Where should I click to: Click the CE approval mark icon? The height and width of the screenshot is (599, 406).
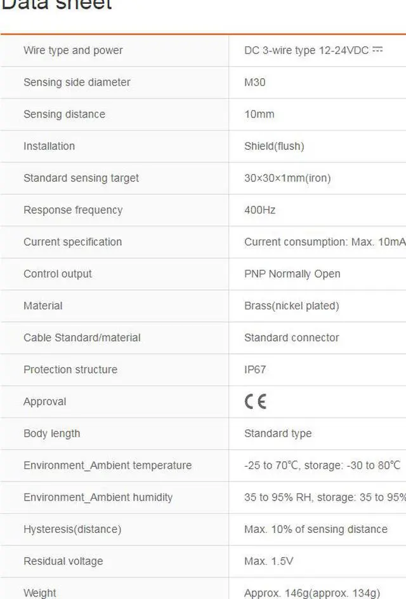pyautogui.click(x=255, y=401)
